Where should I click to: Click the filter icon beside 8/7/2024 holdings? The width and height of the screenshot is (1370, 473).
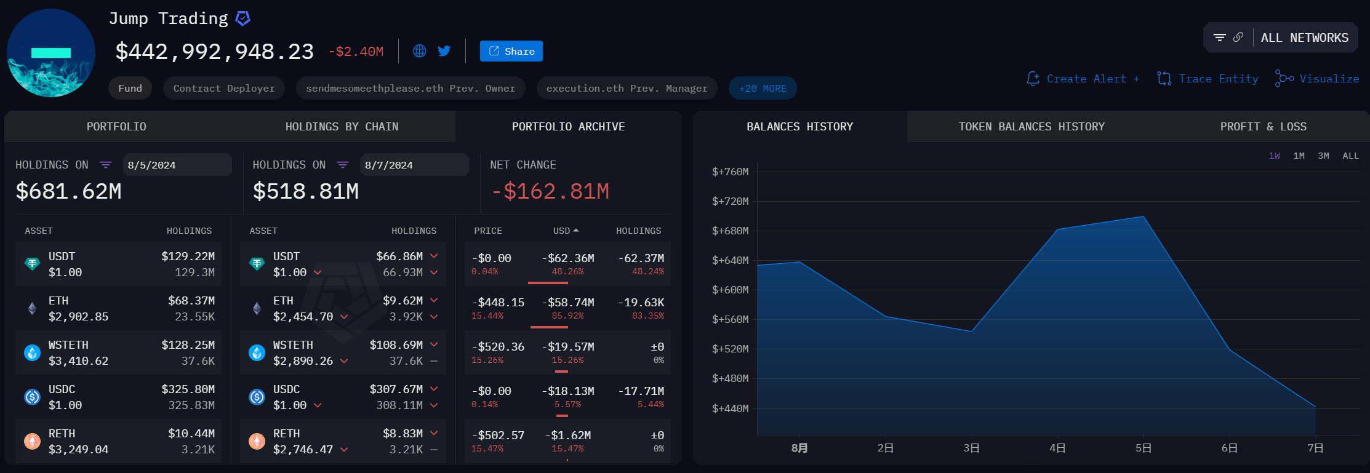click(x=343, y=165)
